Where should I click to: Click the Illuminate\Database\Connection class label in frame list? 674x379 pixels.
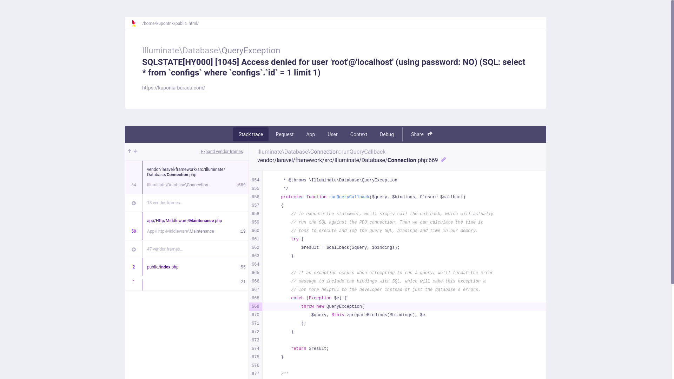click(x=178, y=185)
